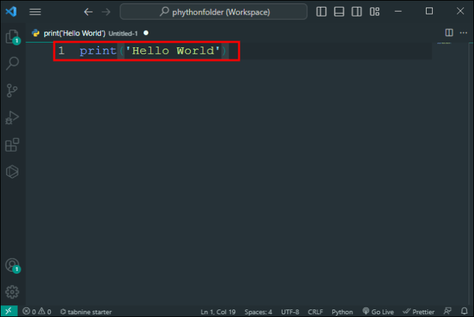Toggle the primary side bar layout icon
The height and width of the screenshot is (317, 474).
click(x=321, y=12)
